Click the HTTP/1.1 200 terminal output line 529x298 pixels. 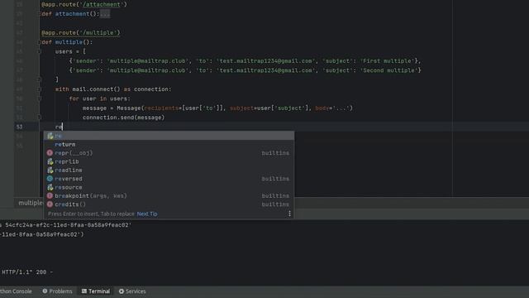(27, 272)
